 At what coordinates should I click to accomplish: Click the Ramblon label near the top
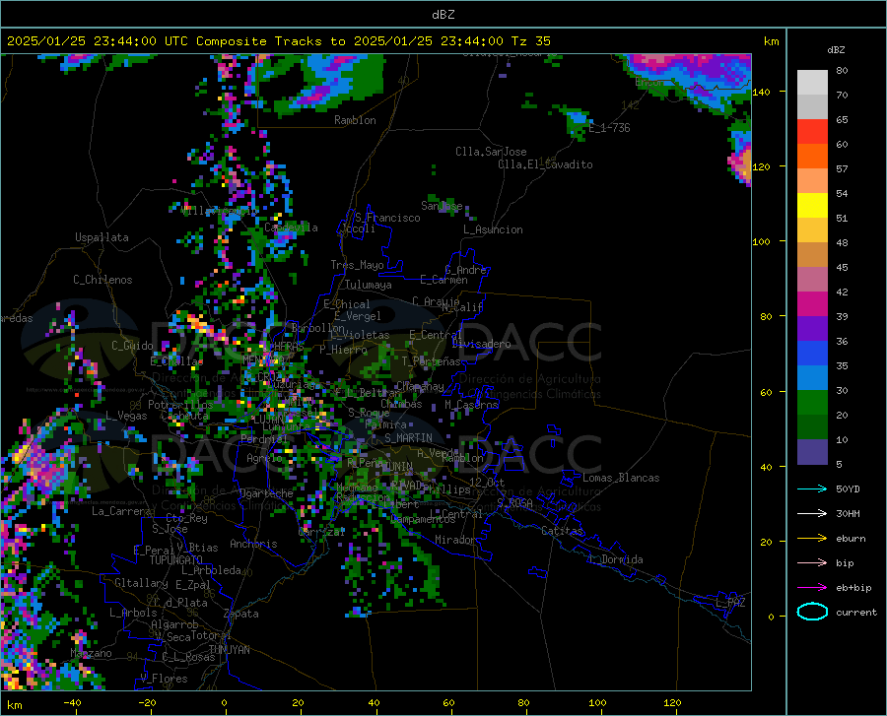pos(355,120)
